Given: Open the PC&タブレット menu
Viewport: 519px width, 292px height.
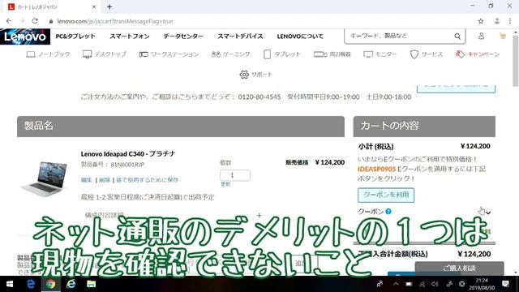Looking at the screenshot, I should [x=75, y=36].
